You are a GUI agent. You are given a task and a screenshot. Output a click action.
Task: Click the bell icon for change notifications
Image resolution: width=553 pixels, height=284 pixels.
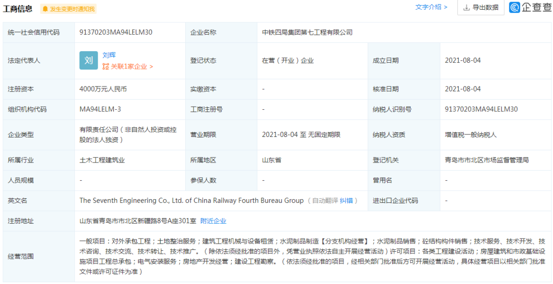coord(45,9)
